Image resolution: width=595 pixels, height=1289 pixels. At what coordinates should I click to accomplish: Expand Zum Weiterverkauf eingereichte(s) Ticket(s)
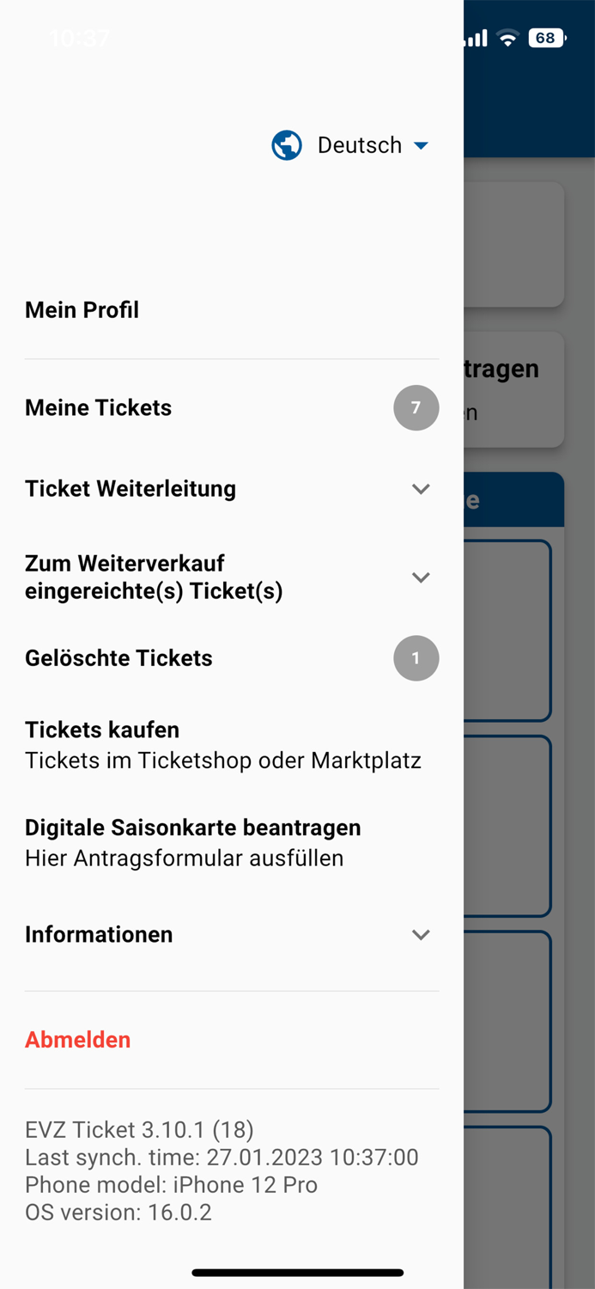pos(421,577)
